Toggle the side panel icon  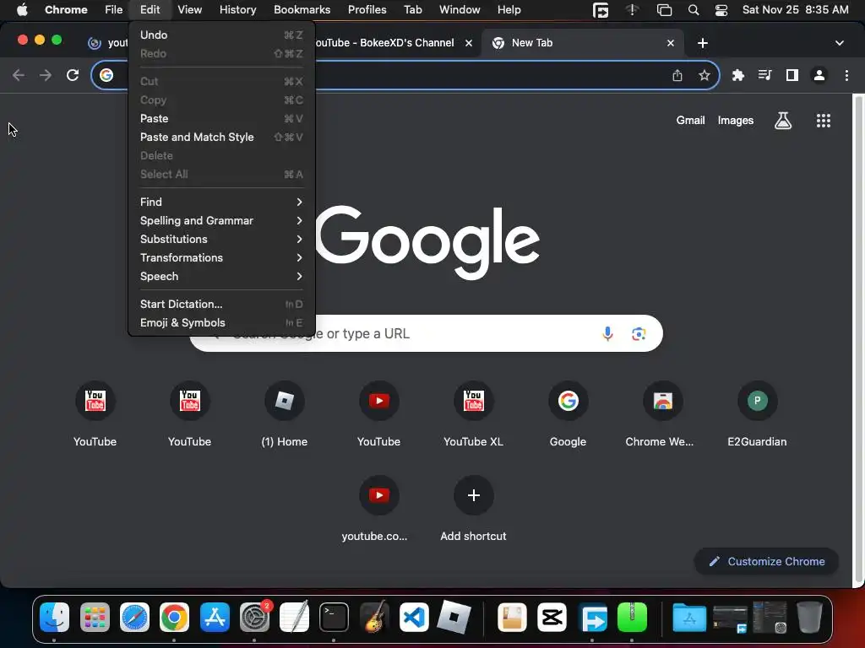pyautogui.click(x=792, y=75)
